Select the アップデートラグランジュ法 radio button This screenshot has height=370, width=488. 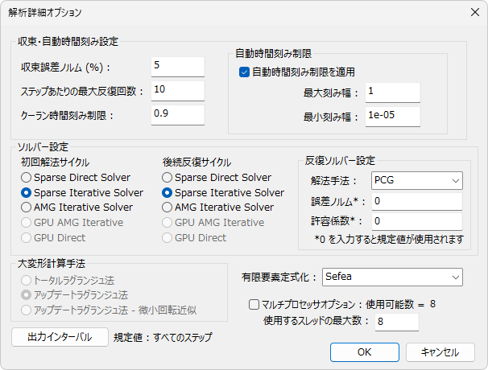26,295
